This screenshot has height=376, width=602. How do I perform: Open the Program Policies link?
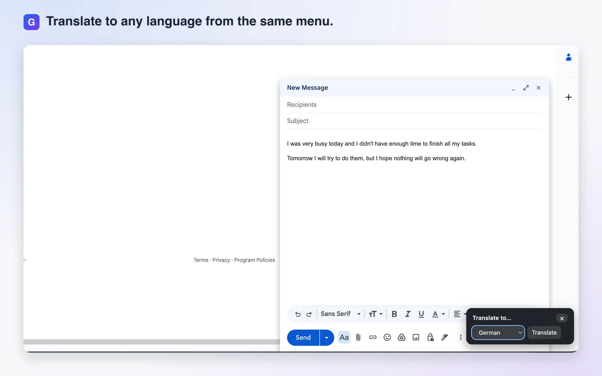pyautogui.click(x=254, y=260)
